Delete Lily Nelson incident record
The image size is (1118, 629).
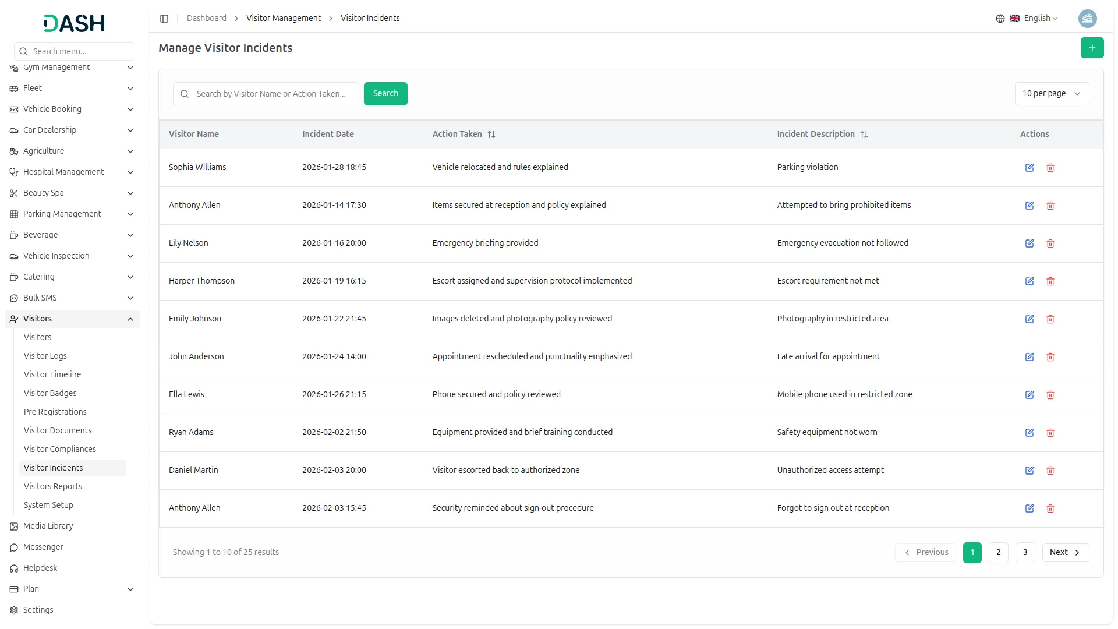(x=1050, y=243)
